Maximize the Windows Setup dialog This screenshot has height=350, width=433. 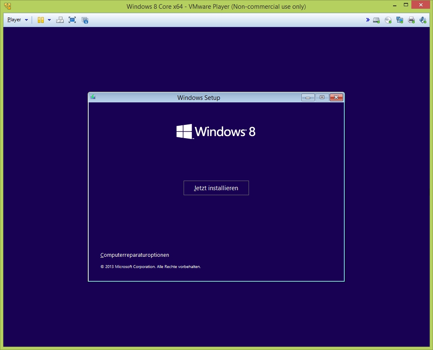click(x=322, y=97)
